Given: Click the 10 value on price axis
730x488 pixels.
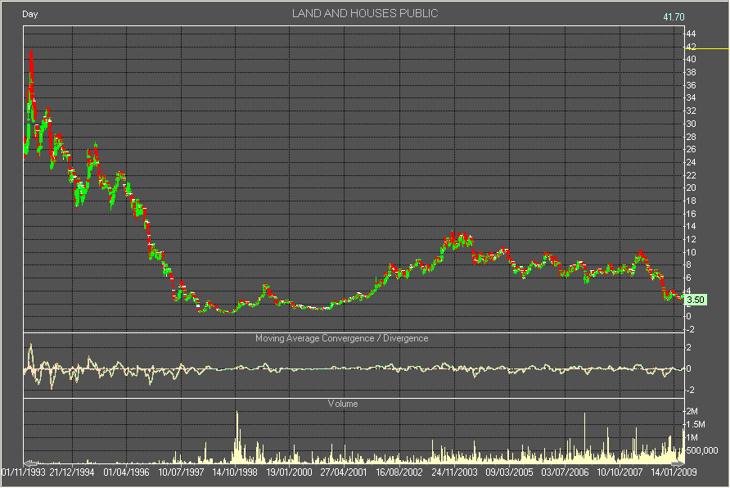Looking at the screenshot, I should pos(691,252).
